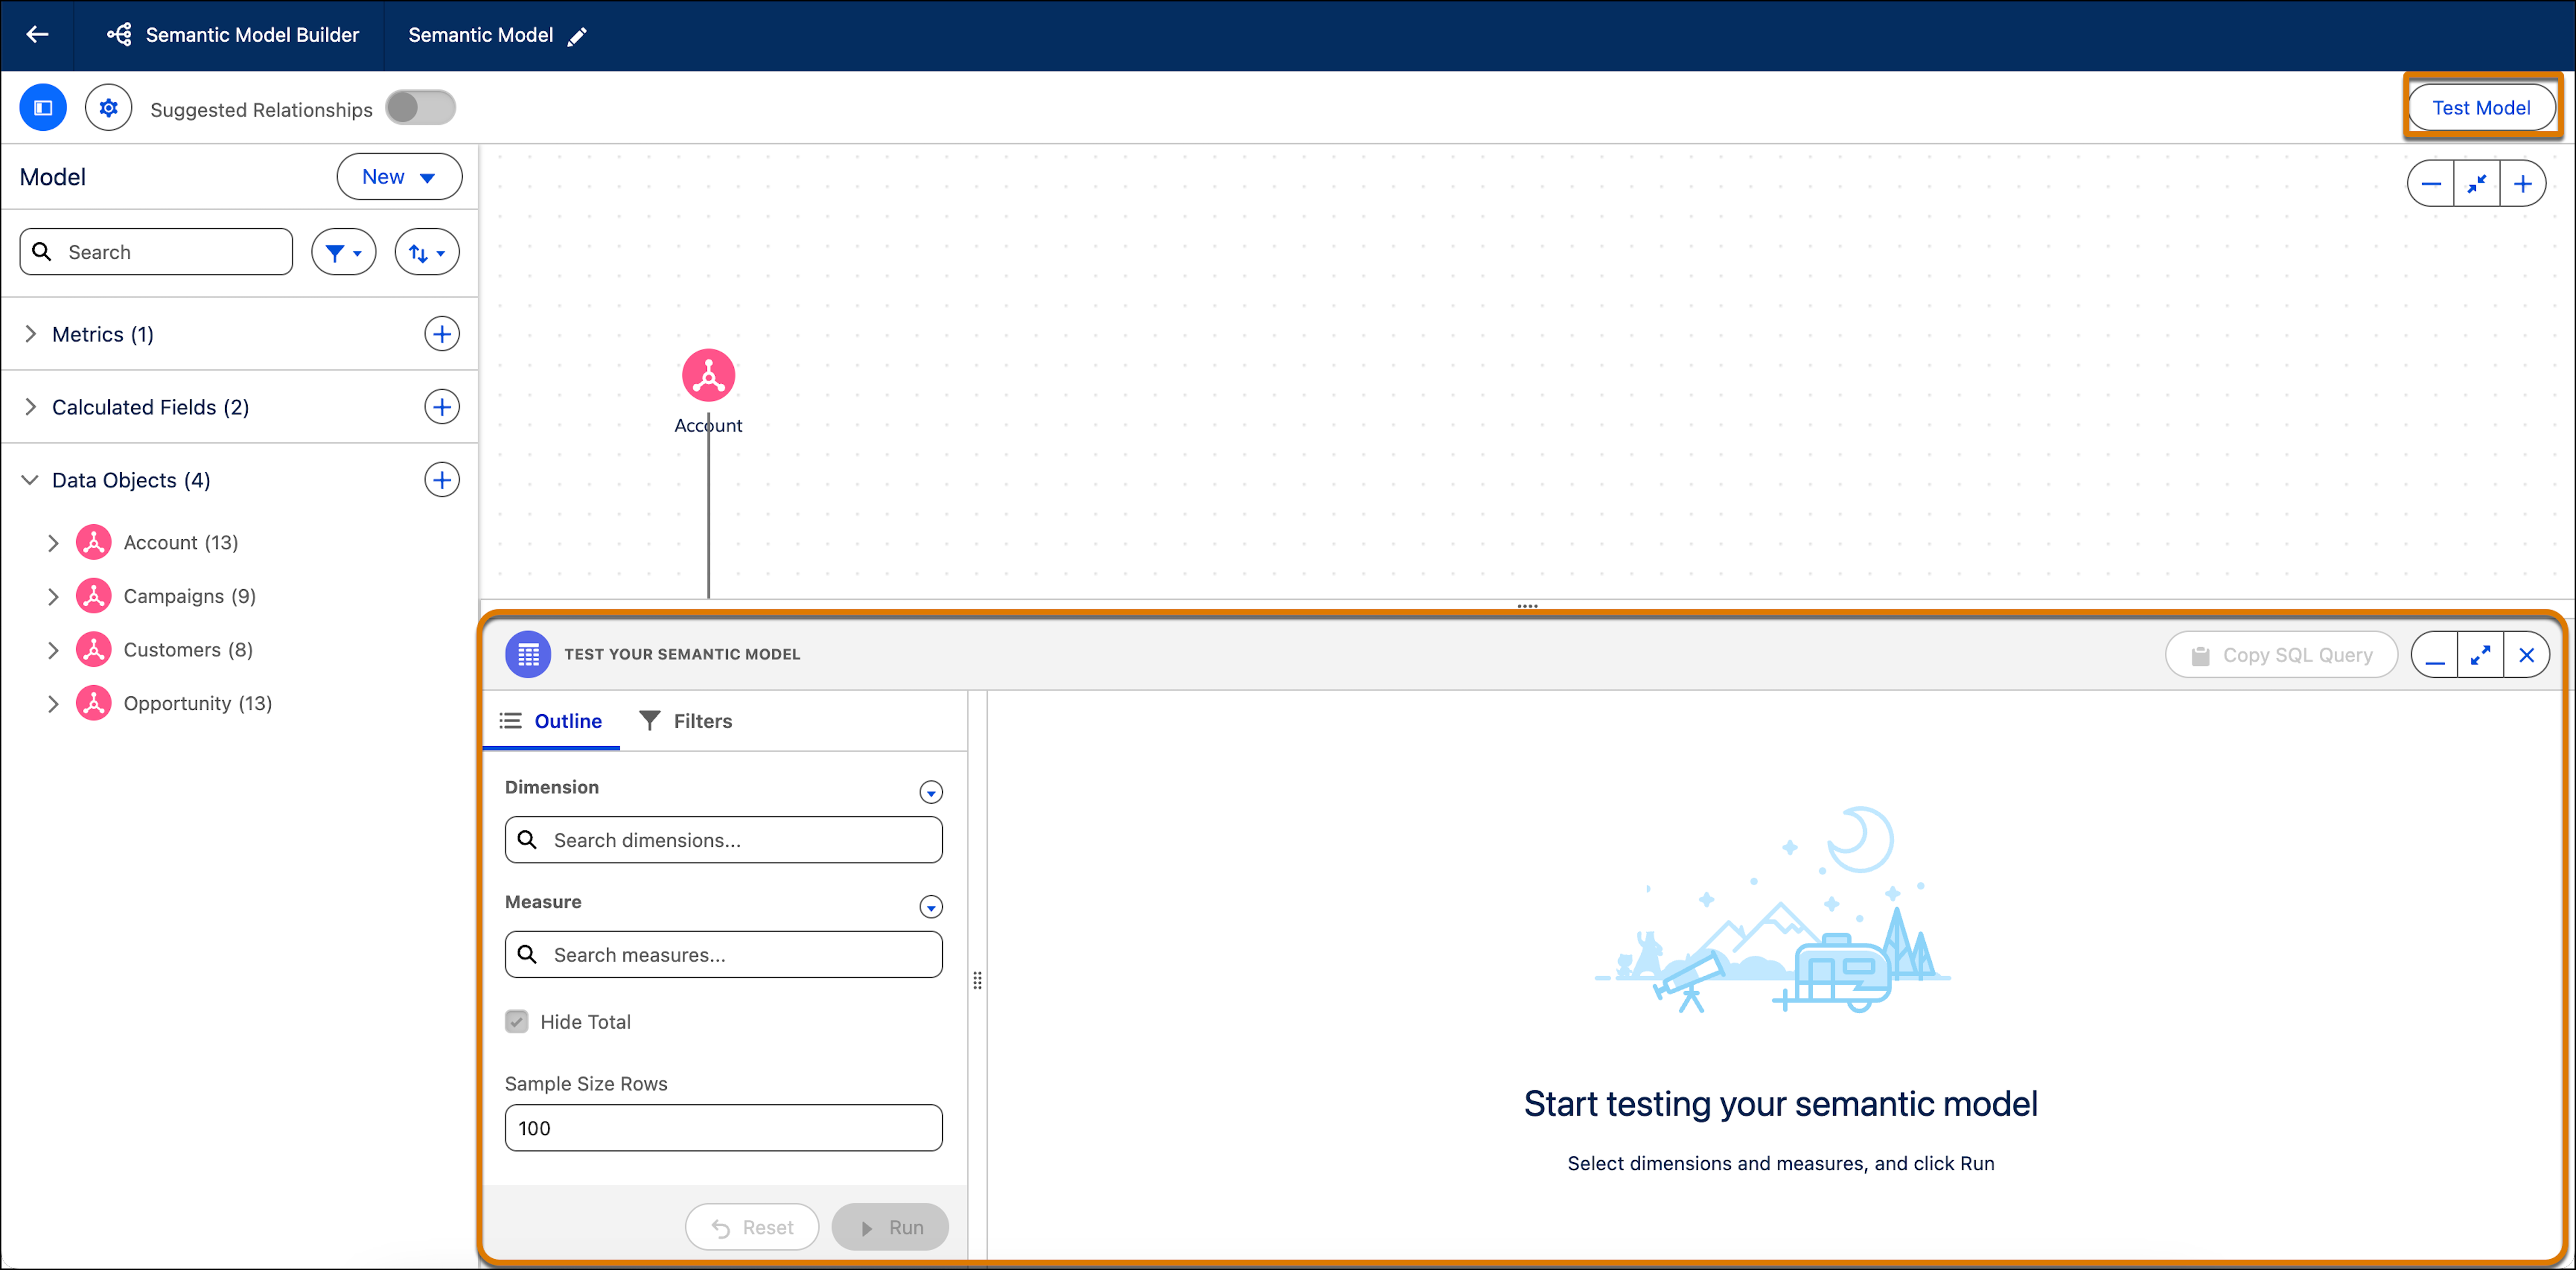Open the Dimension dropdown arrow
Viewport: 2576px width, 1270px height.
pos(931,793)
